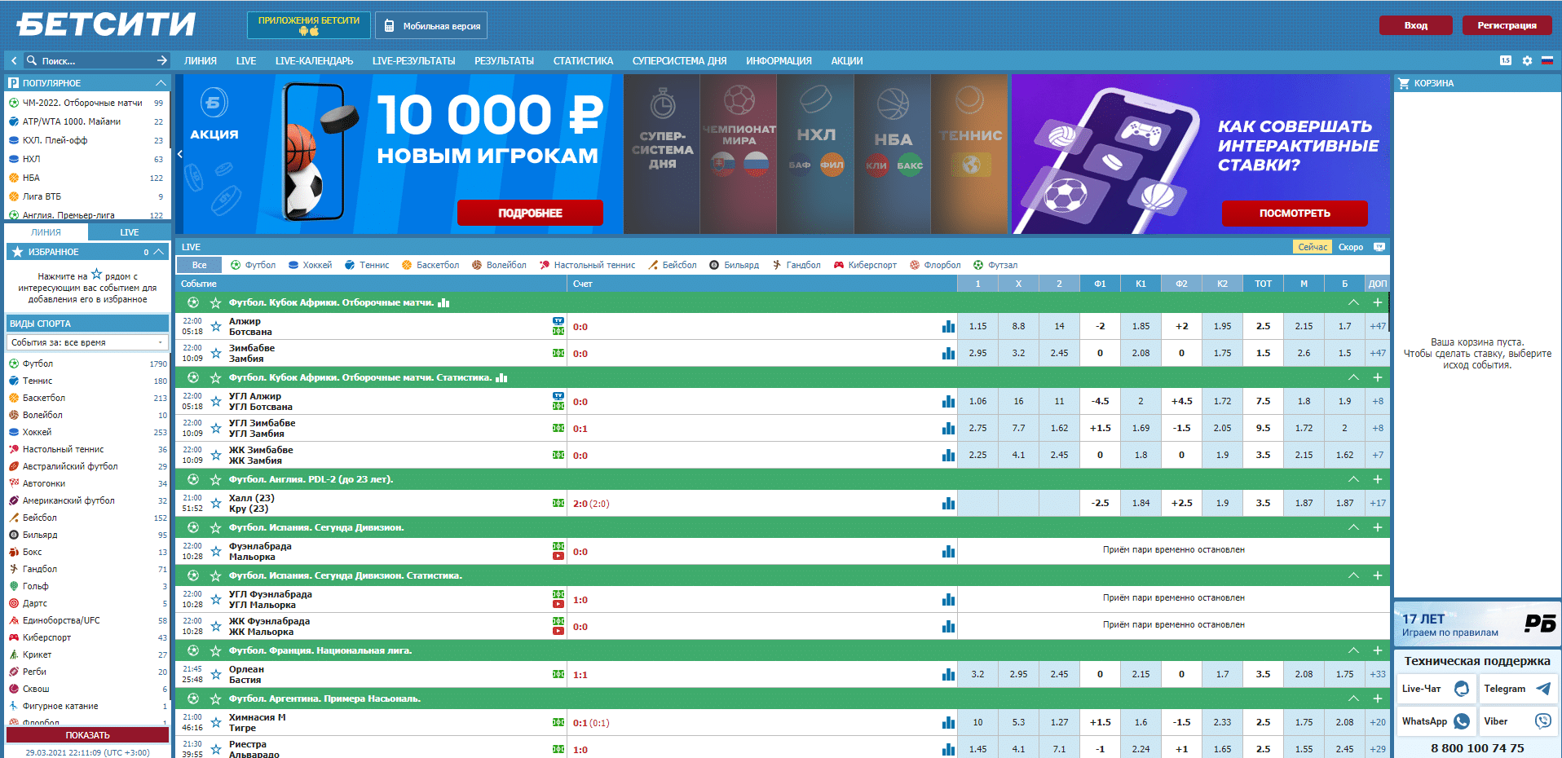This screenshot has width=1562, height=758.
Task: Open LIVE-КАЛЕНДАРЬ menu item
Action: point(314,60)
